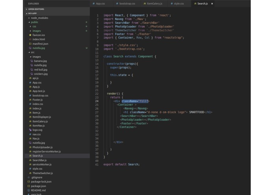Click the .gitignore file icon
The width and height of the screenshot is (274, 195).
pos(29,177)
